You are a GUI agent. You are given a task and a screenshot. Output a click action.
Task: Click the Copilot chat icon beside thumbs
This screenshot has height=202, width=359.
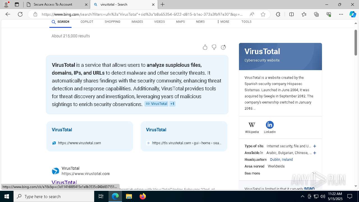[223, 47]
